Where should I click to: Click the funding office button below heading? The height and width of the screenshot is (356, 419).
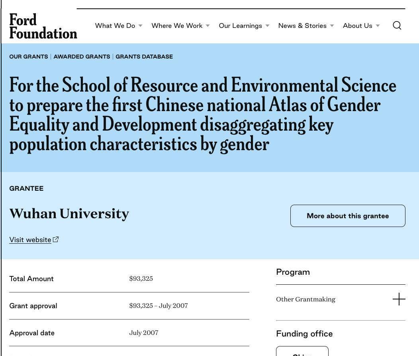(302, 352)
